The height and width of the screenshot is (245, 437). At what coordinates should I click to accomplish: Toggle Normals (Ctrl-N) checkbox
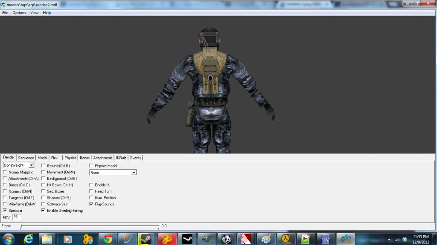pos(5,191)
